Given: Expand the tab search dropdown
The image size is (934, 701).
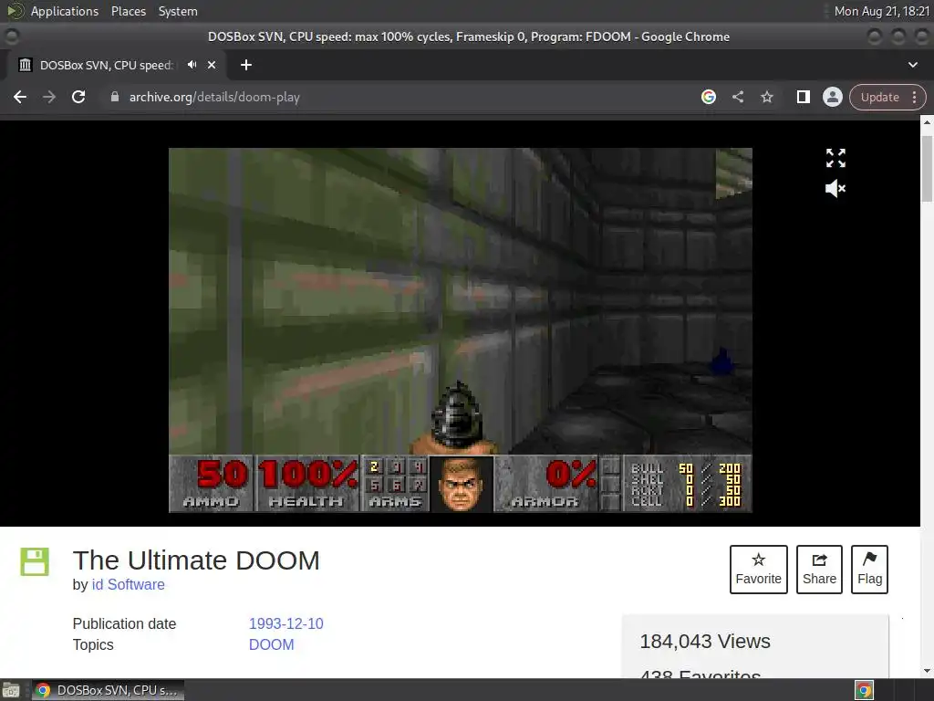Looking at the screenshot, I should (912, 65).
